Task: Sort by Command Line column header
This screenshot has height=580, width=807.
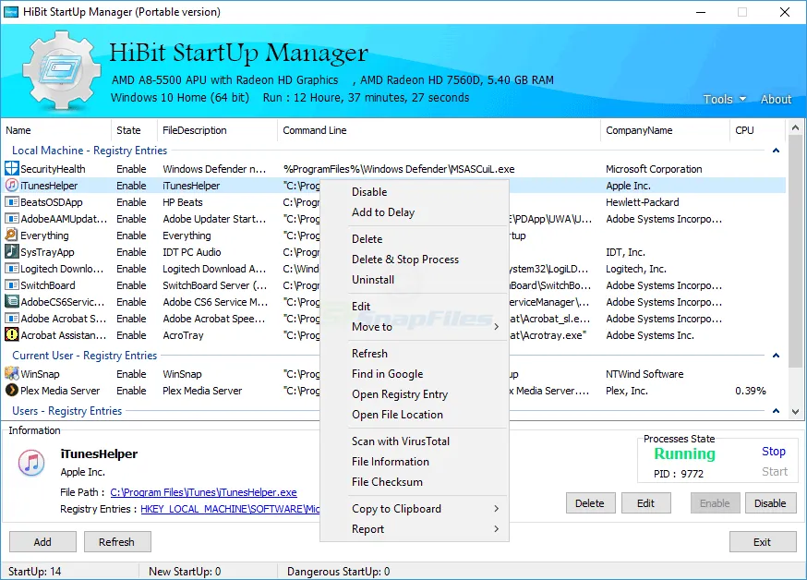Action: pos(439,130)
